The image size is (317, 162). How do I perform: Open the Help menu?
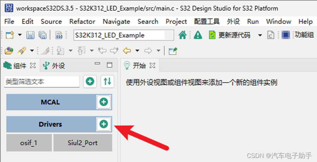point(305,21)
